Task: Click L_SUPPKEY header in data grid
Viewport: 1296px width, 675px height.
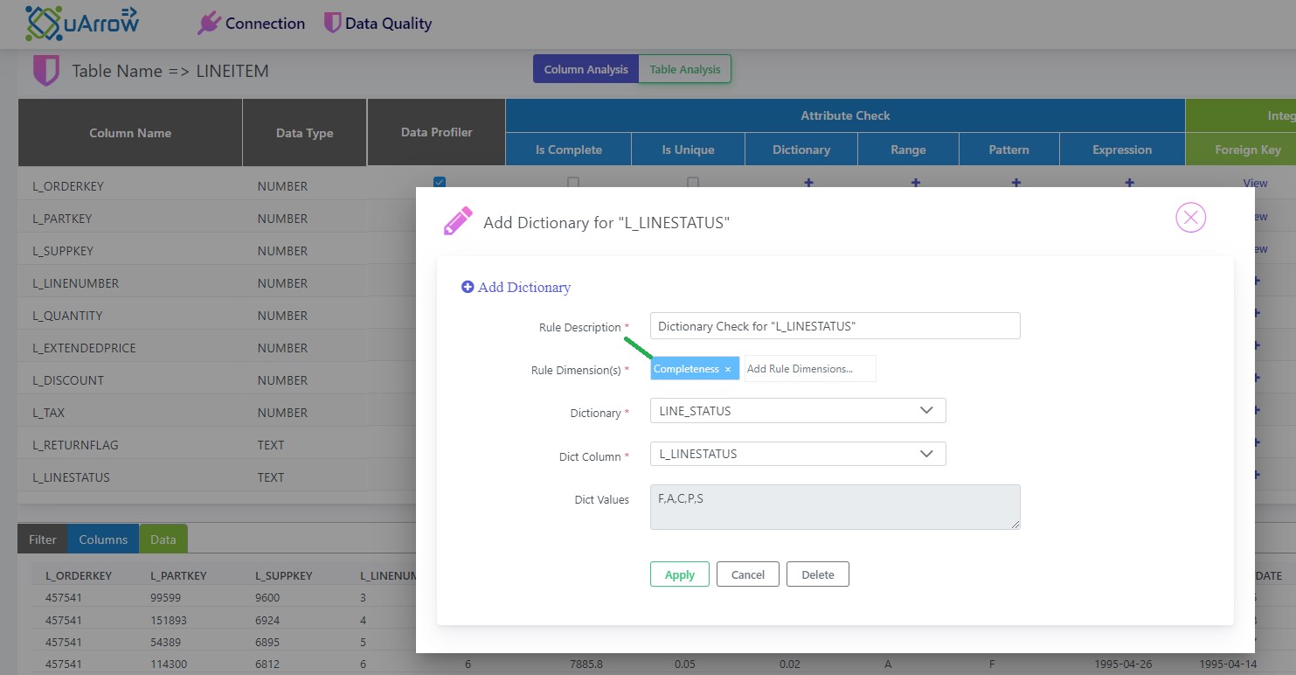Action: coord(284,576)
